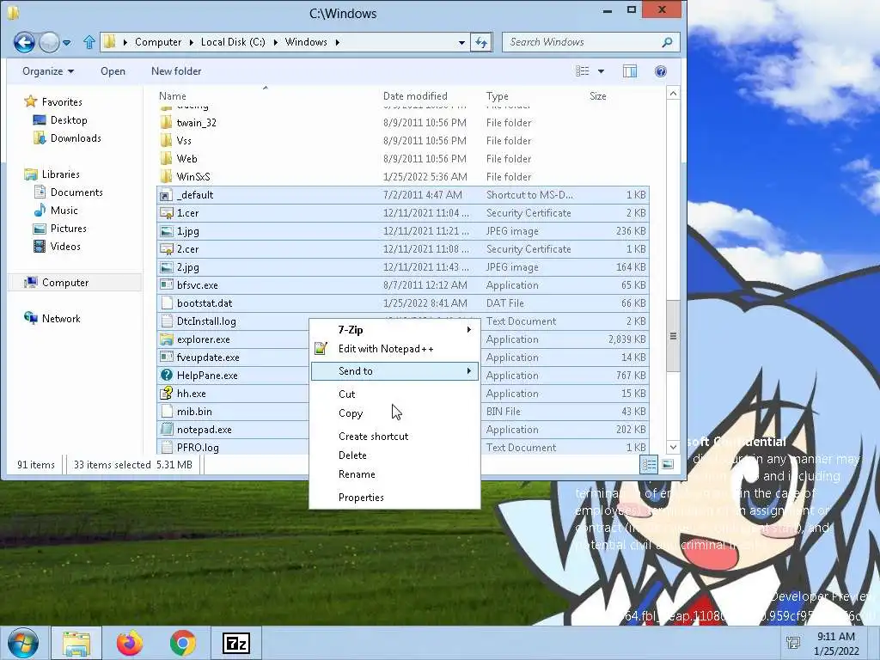The image size is (880, 660).
Task: Switch to Large icons view in status bar
Action: [668, 464]
